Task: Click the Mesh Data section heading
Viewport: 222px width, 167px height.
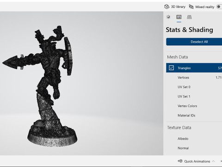Action: (x=178, y=57)
